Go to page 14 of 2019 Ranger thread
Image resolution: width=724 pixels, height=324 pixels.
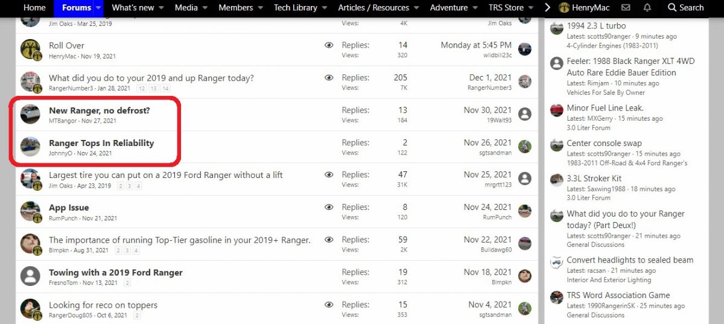click(x=165, y=88)
